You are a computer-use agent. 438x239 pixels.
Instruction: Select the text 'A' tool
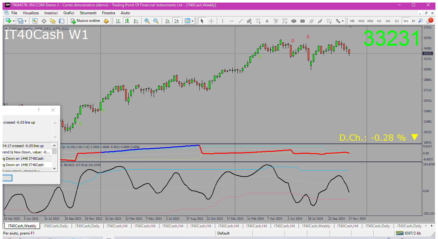[267, 21]
